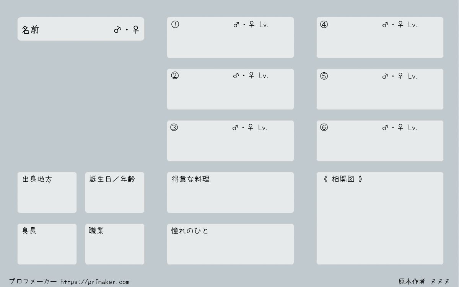Viewport: 459px width, 287px height.
Task: Pick the female symbol in slot ⑥
Action: click(x=400, y=128)
